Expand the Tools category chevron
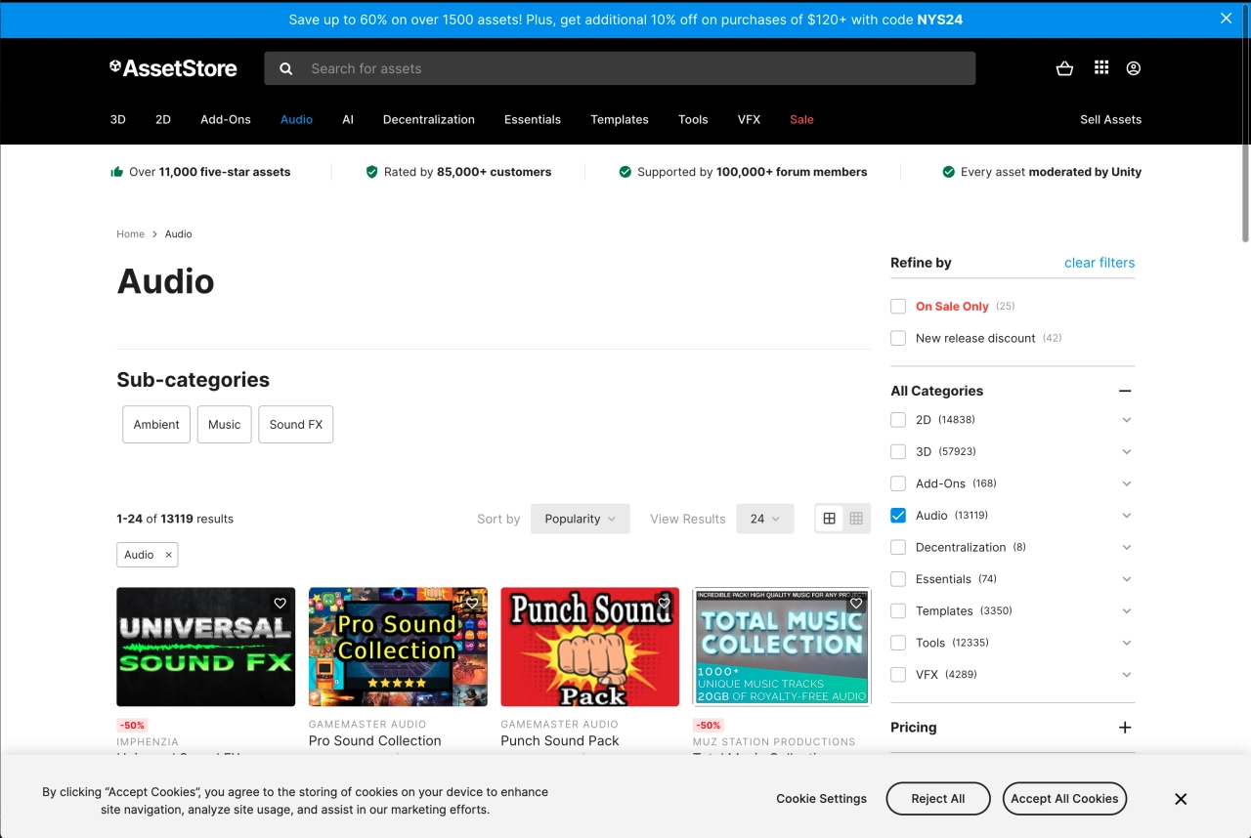This screenshot has width=1251, height=838. [1127, 643]
